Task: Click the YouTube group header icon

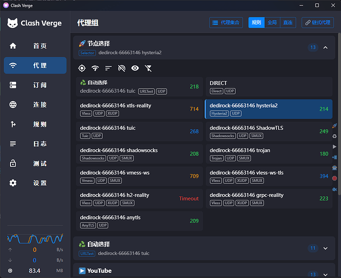Action: coord(82,271)
